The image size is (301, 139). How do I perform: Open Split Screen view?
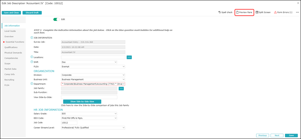click(x=263, y=12)
